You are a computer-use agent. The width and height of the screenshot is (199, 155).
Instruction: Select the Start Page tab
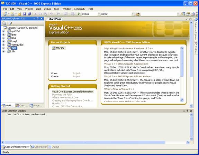click(x=55, y=19)
